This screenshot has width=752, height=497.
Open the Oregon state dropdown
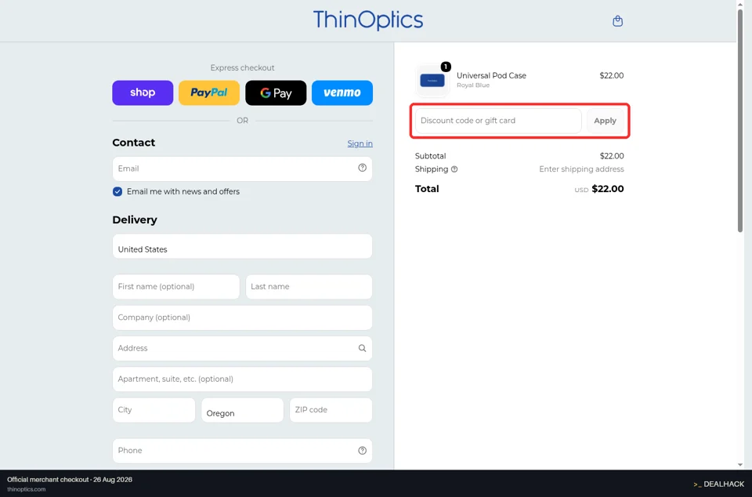(x=242, y=410)
